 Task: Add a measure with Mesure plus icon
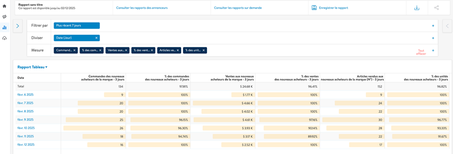pos(433,50)
